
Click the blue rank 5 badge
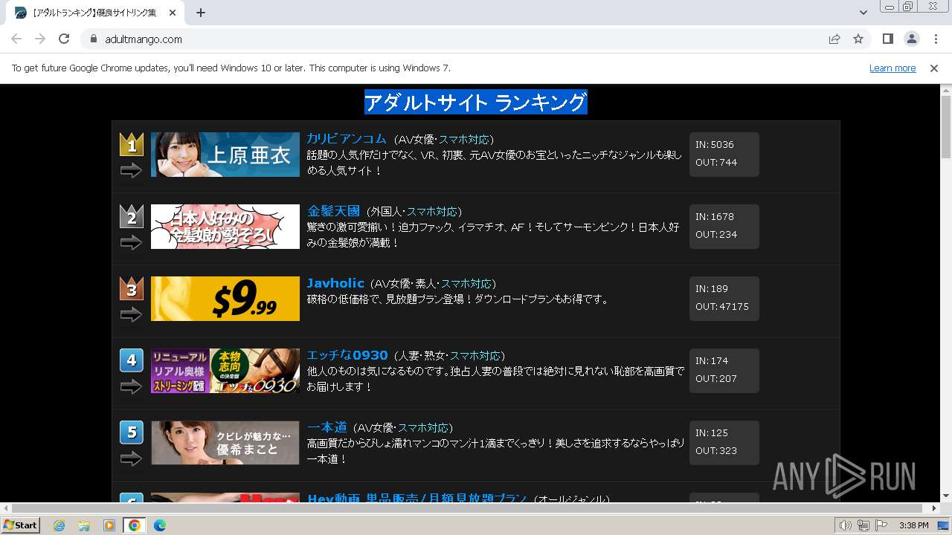(x=132, y=432)
